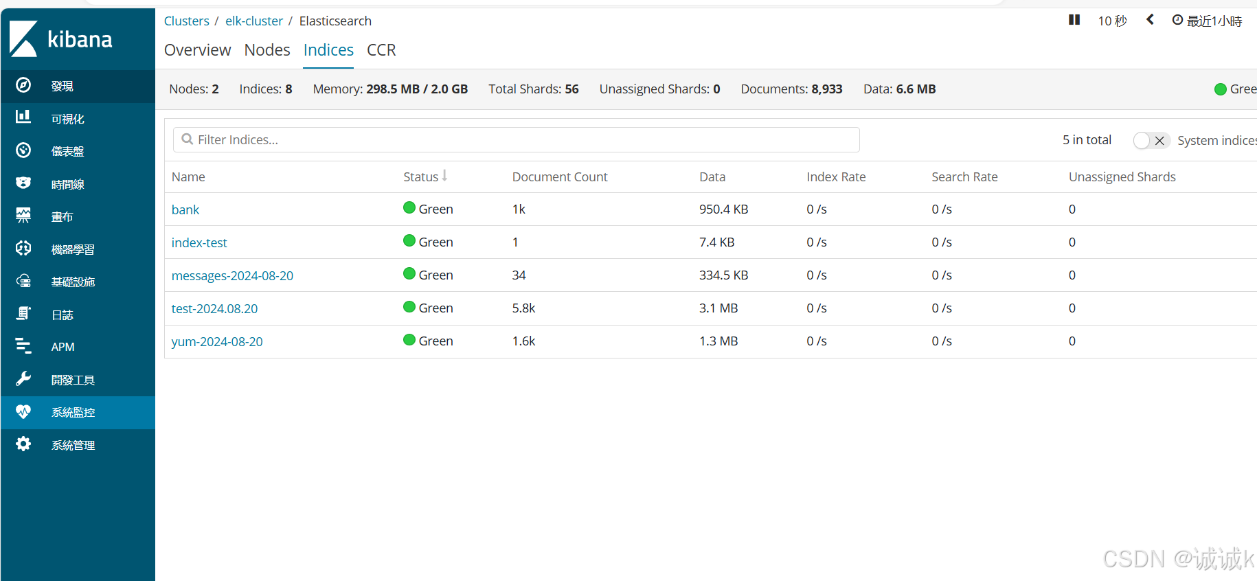Viewport: 1257px width, 581px height.
Task: Open the Monitoring heartbeat icon
Action: point(23,411)
